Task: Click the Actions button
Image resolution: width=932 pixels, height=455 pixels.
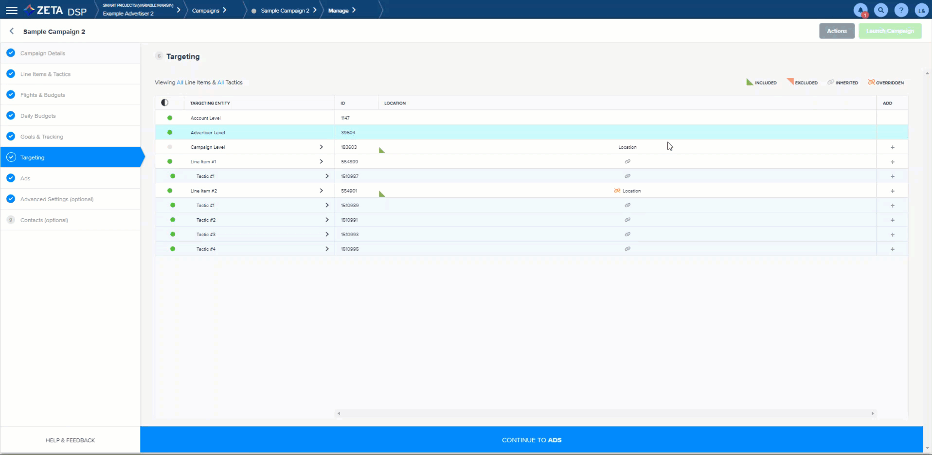Action: click(837, 31)
